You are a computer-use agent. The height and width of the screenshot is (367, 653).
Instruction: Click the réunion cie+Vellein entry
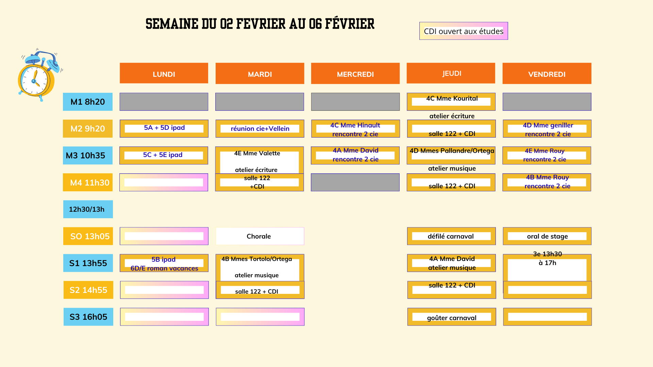(260, 128)
